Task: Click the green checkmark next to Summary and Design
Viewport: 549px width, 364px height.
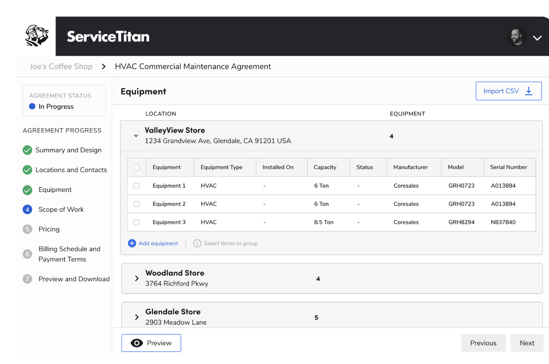Action: point(27,150)
